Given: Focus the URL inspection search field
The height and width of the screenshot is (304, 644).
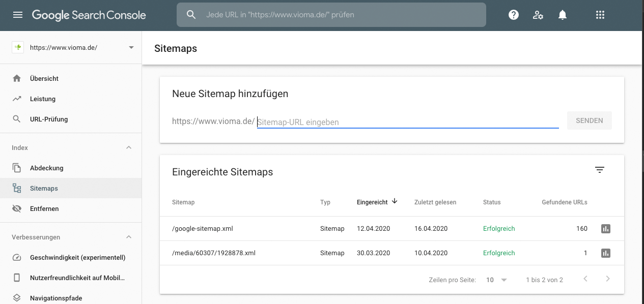Looking at the screenshot, I should tap(331, 15).
